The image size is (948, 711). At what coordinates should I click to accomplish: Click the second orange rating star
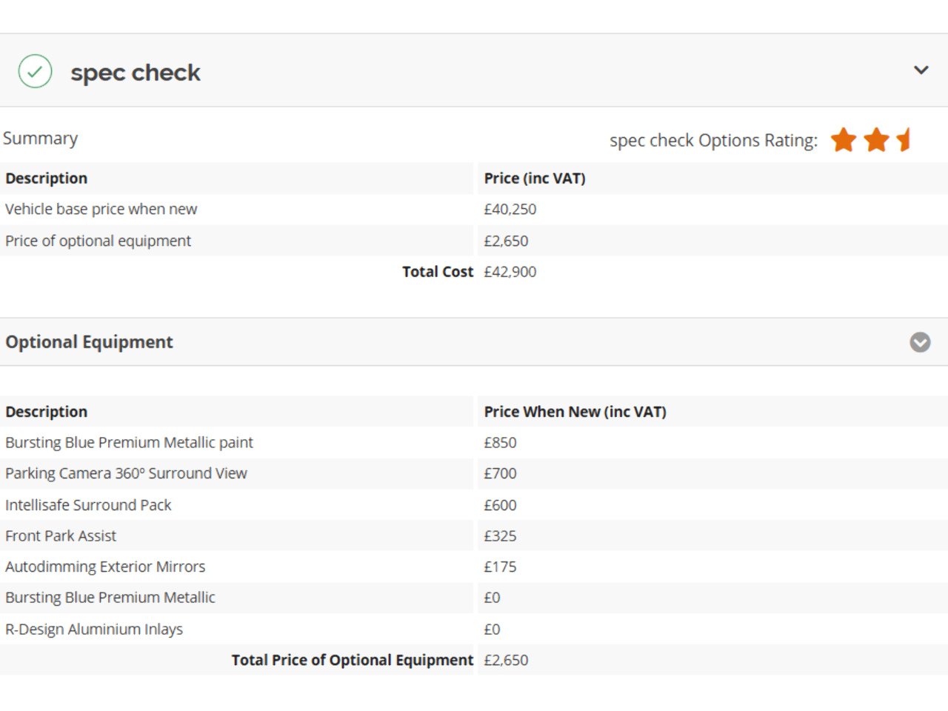[876, 139]
